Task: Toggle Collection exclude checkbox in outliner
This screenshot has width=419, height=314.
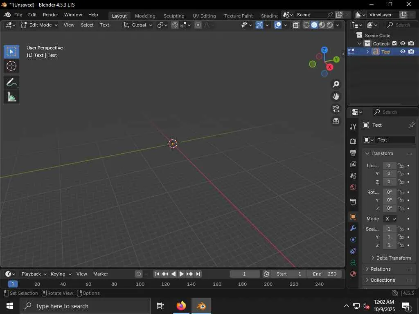Action: (x=394, y=43)
